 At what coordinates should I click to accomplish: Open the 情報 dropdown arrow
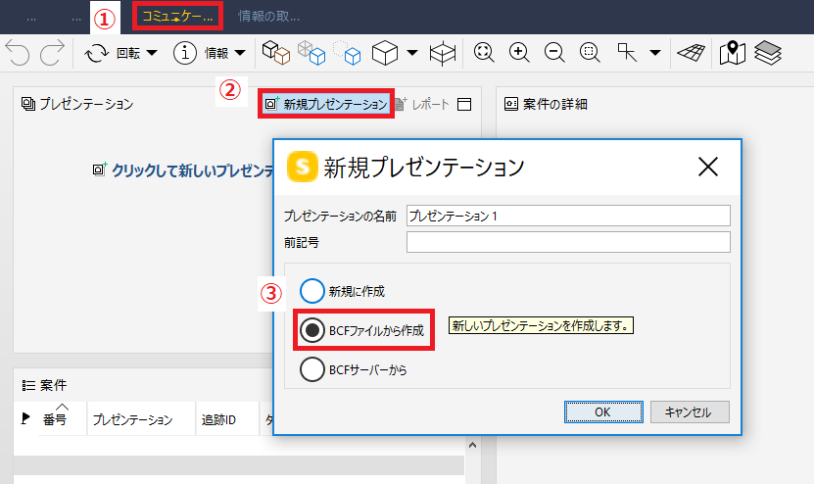240,53
